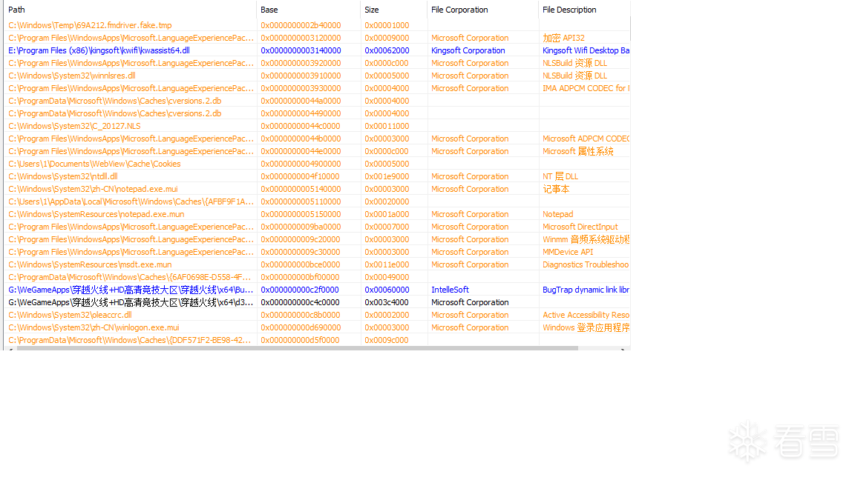This screenshot has height=480, width=855.
Task: Click base address 0x00000000044a0000
Action: pos(301,101)
